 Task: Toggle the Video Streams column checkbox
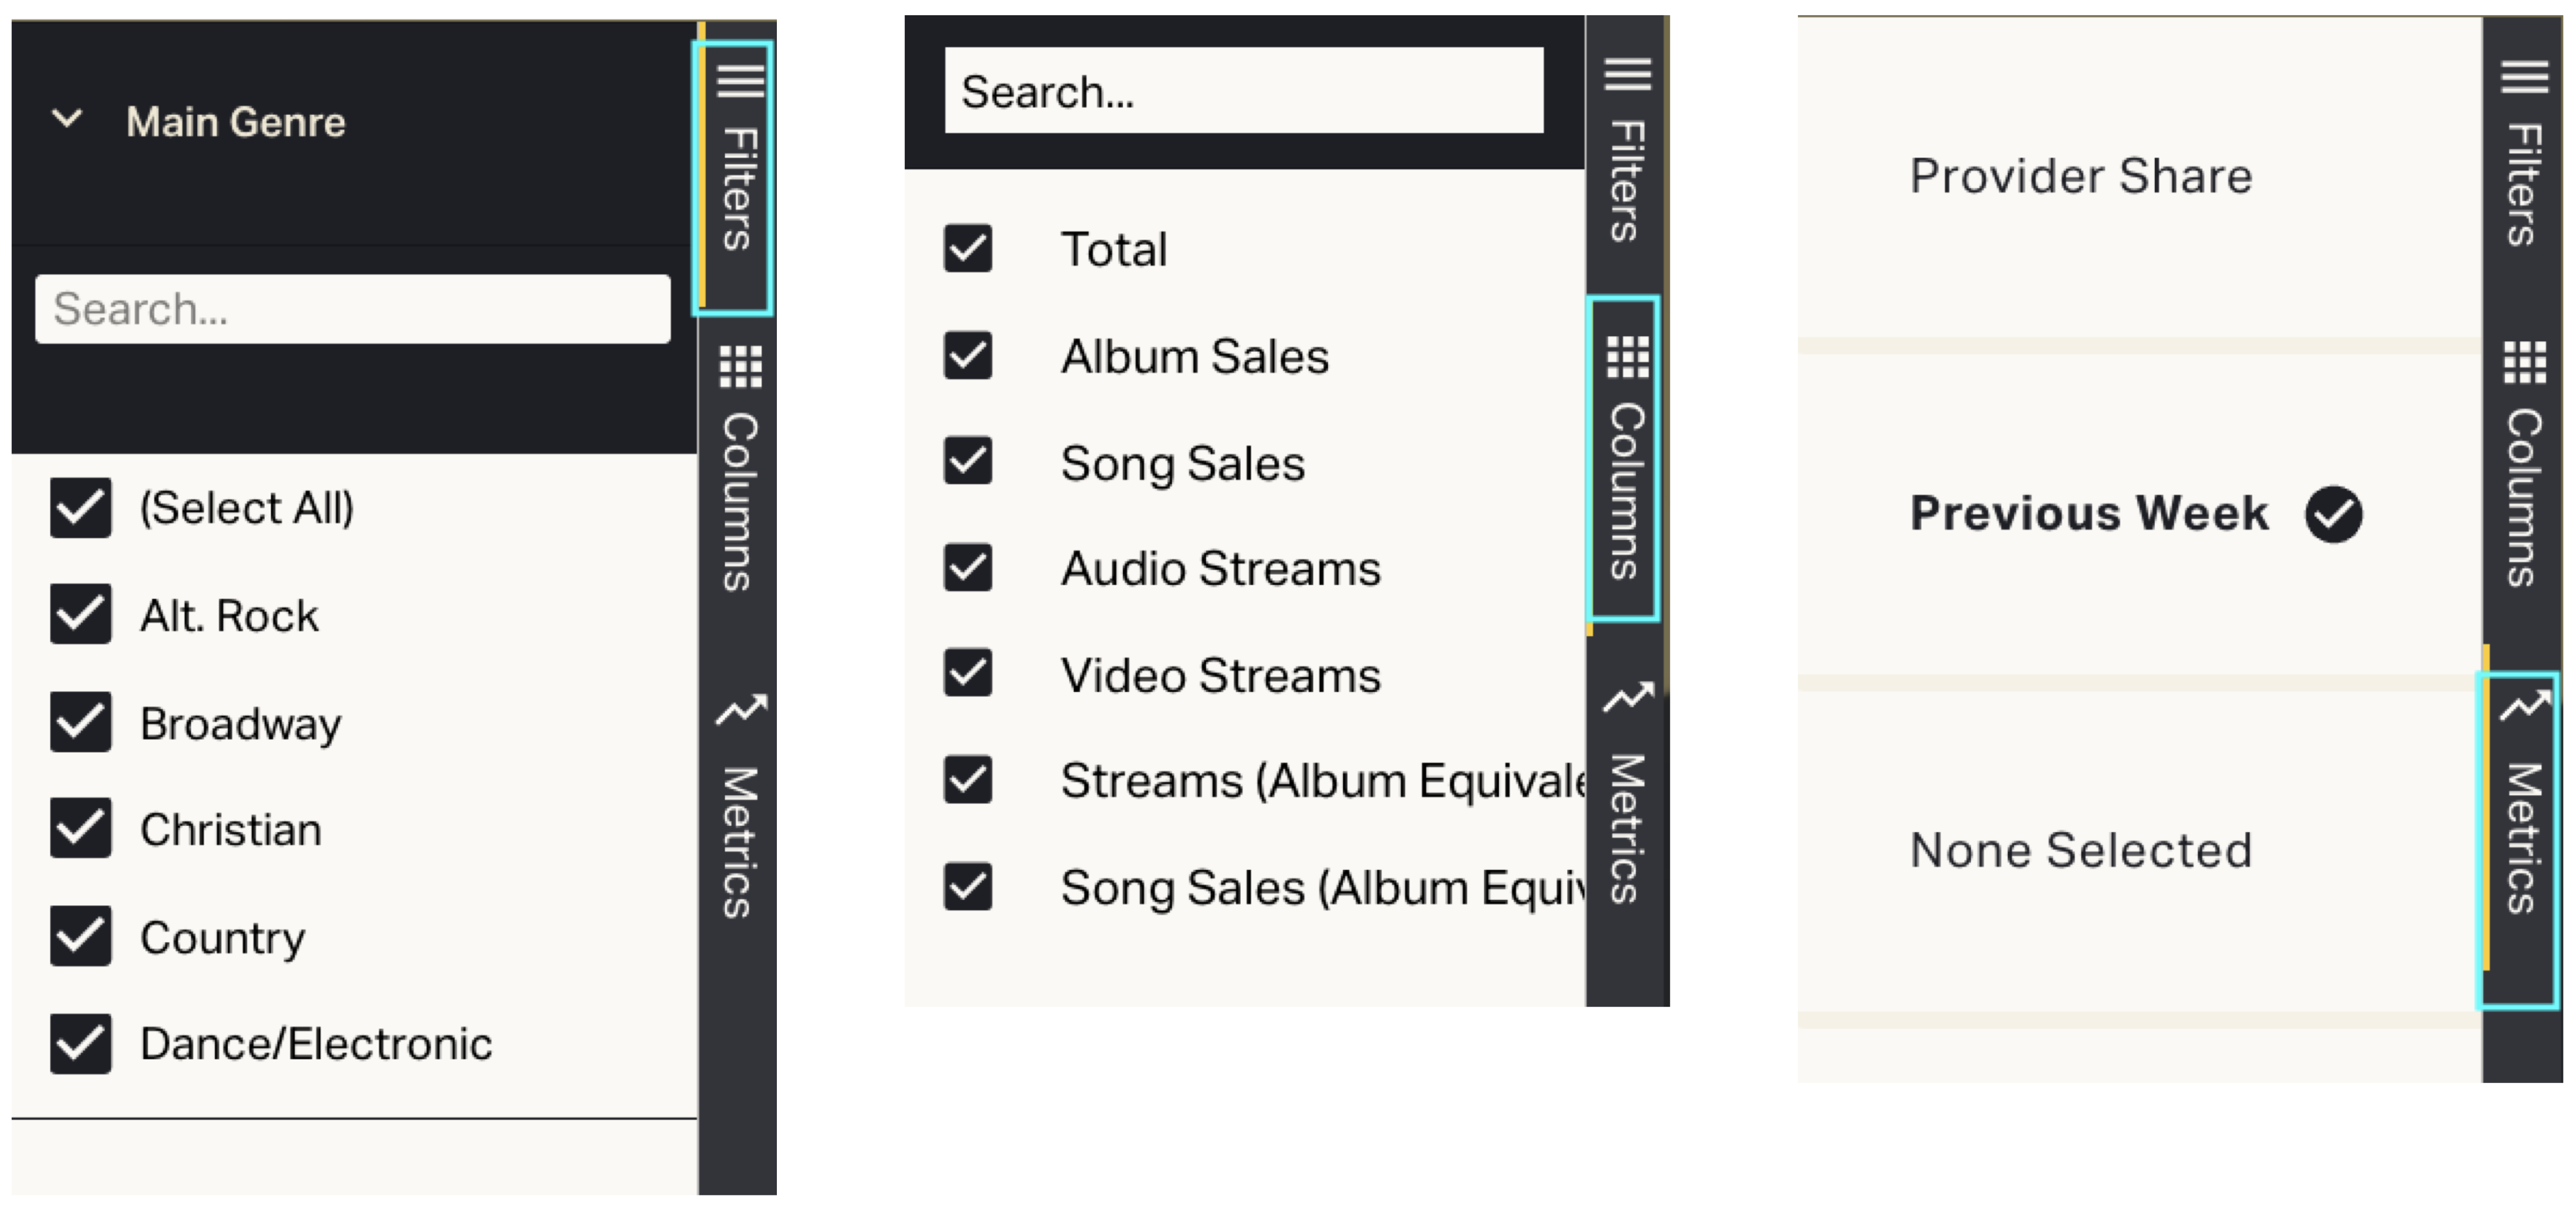[968, 674]
